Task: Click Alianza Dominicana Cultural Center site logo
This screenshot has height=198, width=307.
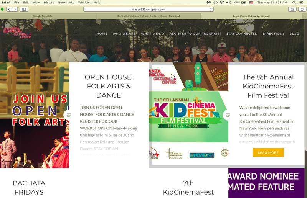Action: 17,33
